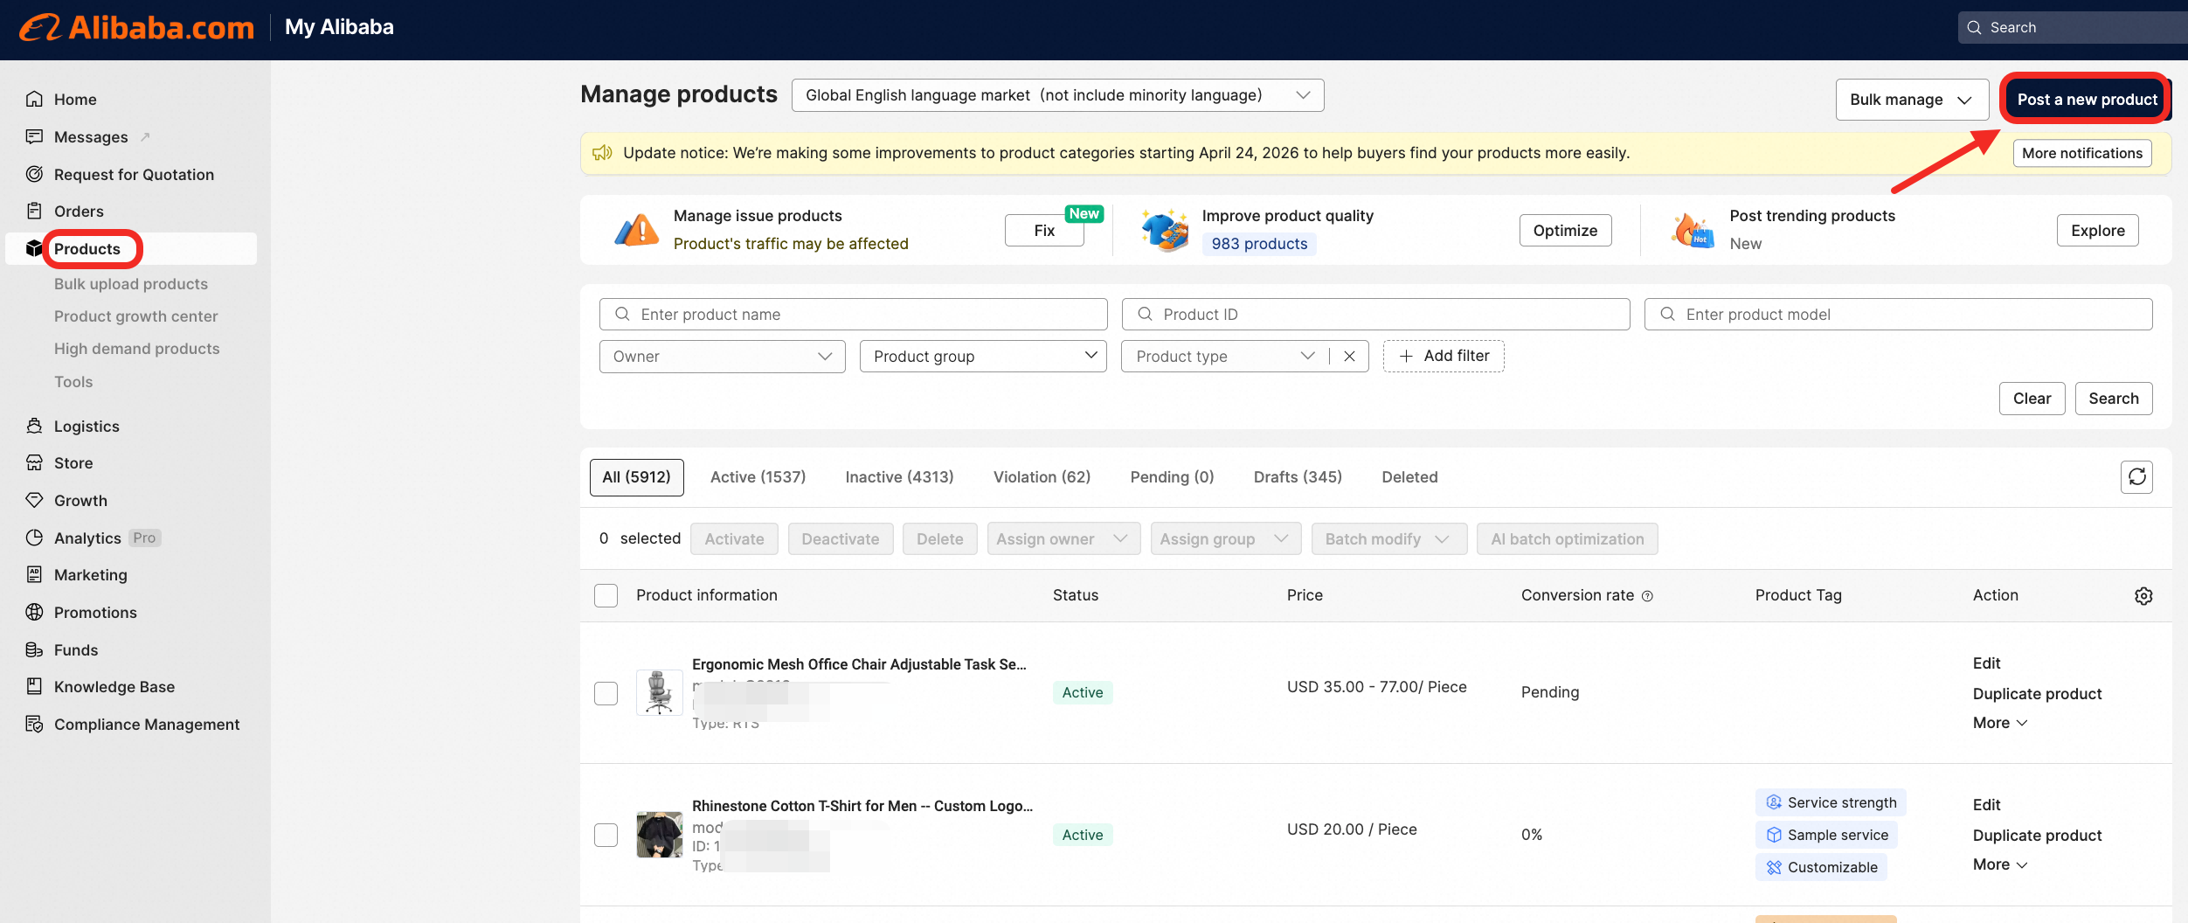This screenshot has width=2188, height=923.
Task: Open Bulk upload products submenu item
Action: (x=131, y=284)
